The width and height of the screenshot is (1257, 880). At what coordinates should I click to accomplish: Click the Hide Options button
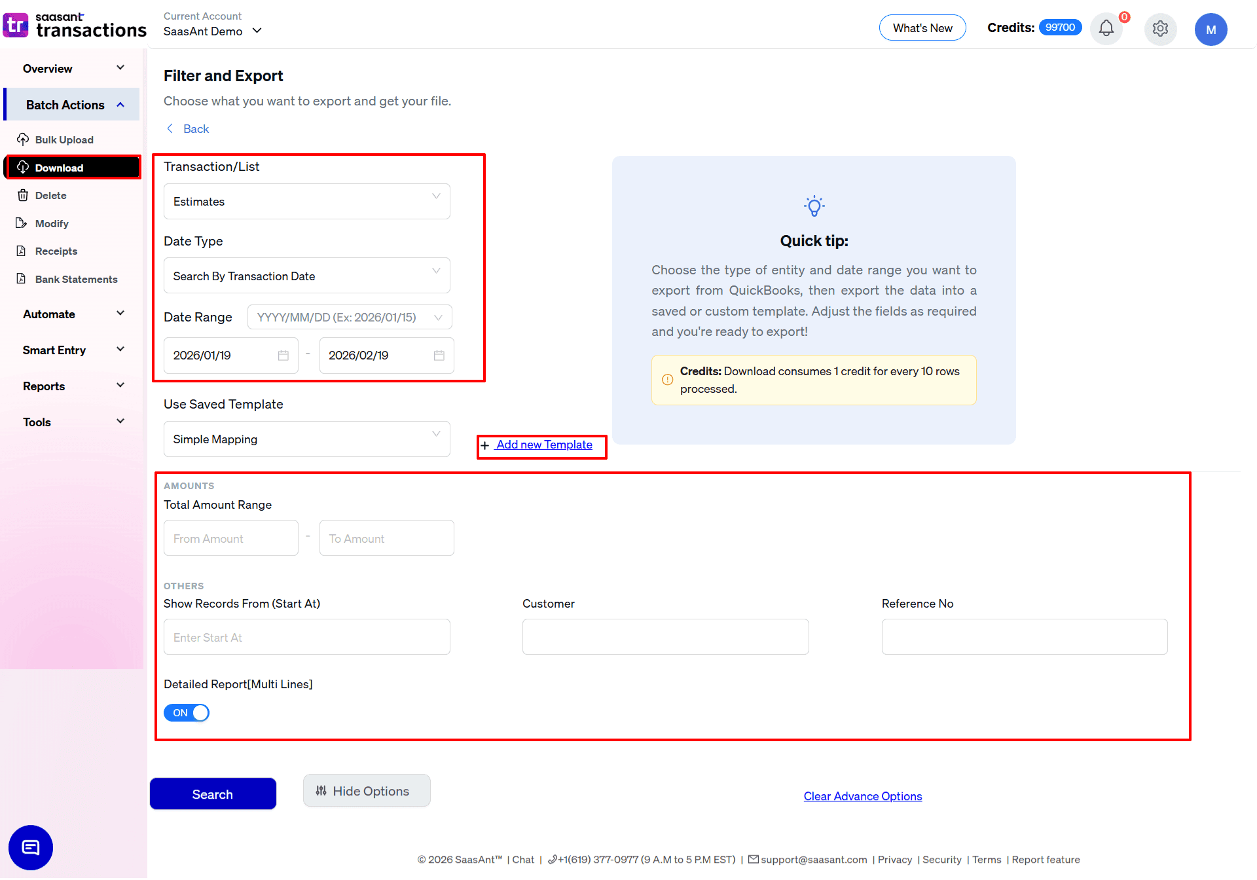coord(367,791)
